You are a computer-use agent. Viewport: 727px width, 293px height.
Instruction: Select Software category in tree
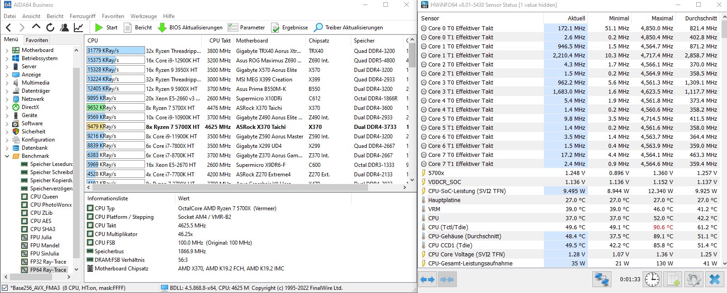tap(32, 123)
